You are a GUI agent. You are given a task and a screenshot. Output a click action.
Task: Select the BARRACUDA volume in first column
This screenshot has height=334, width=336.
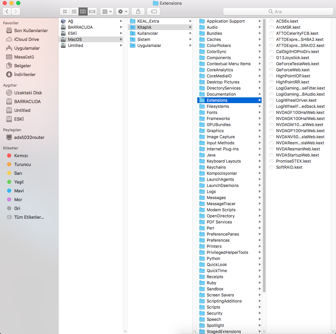pos(80,27)
